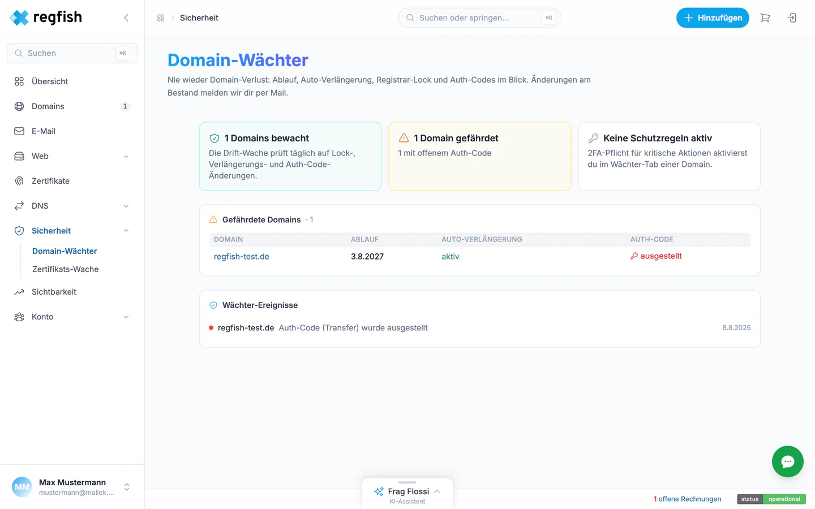This screenshot has width=815, height=509.
Task: Open Zertifikats-Wache subpage
Action: [66, 269]
